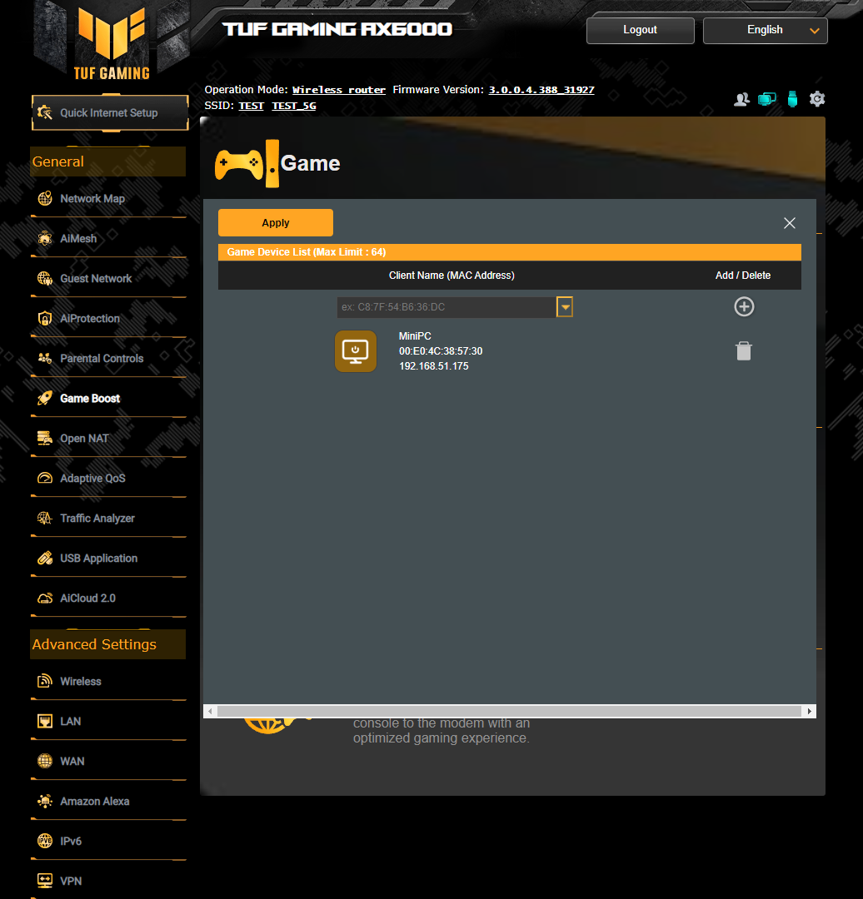The height and width of the screenshot is (899, 863).
Task: Click the IPv6 icon
Action: [45, 841]
